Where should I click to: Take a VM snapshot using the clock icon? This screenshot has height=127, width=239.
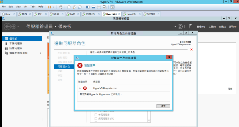69,6
